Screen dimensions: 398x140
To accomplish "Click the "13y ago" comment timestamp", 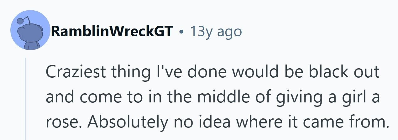I will point(216,31).
